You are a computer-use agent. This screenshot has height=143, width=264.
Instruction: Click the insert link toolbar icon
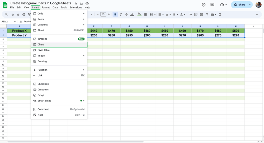tap(190, 14)
